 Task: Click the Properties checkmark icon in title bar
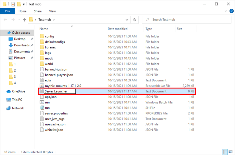click(x=13, y=4)
